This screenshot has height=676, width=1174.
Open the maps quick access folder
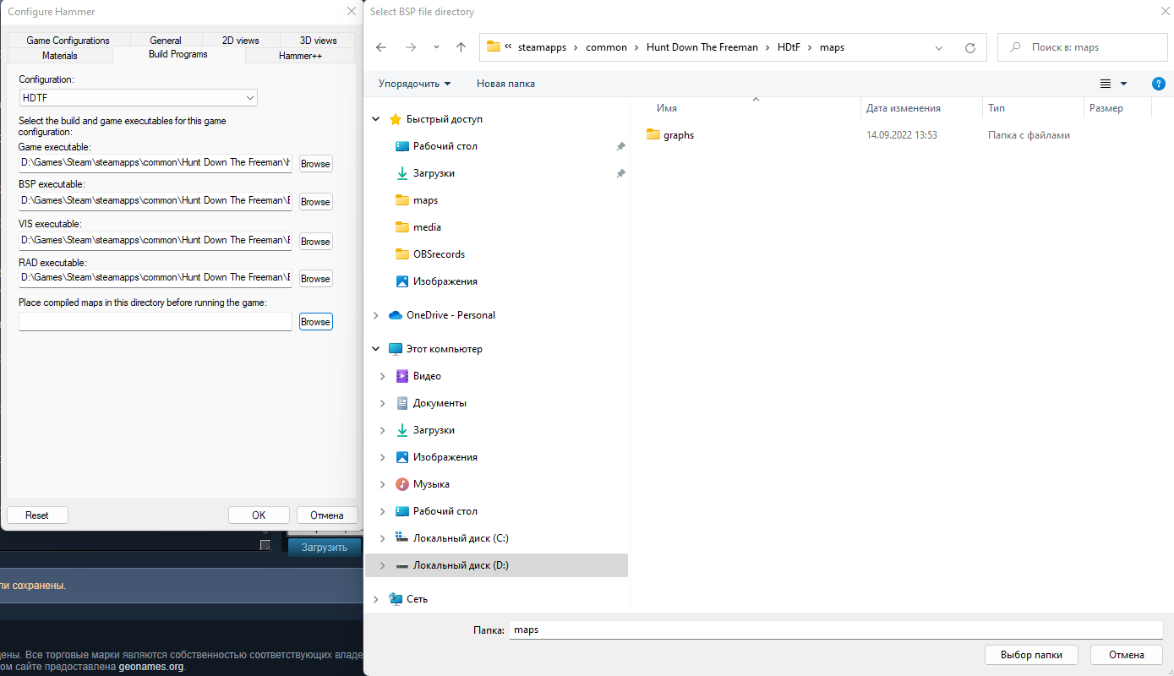coord(425,200)
